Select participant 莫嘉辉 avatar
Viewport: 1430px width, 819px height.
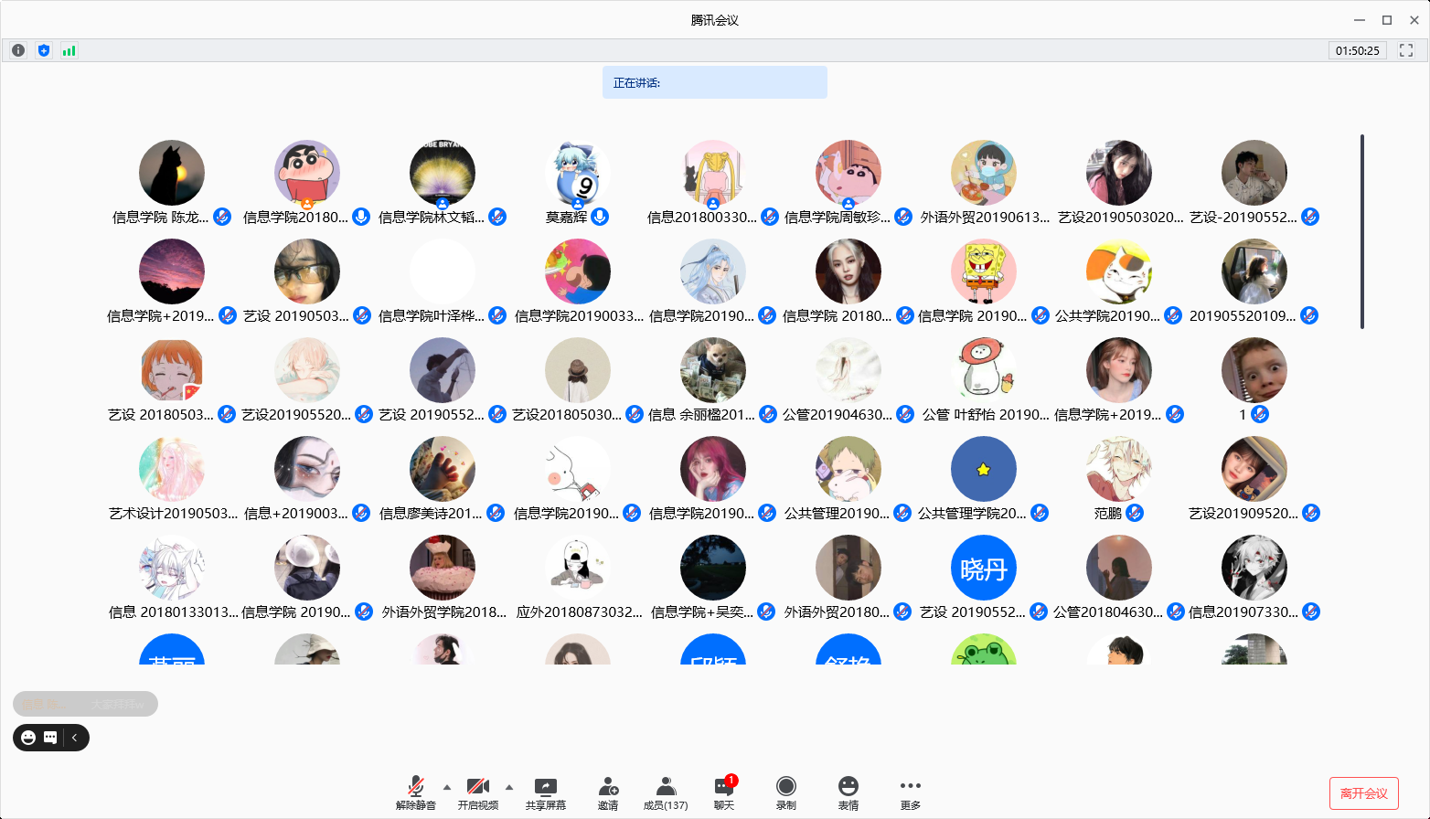578,173
